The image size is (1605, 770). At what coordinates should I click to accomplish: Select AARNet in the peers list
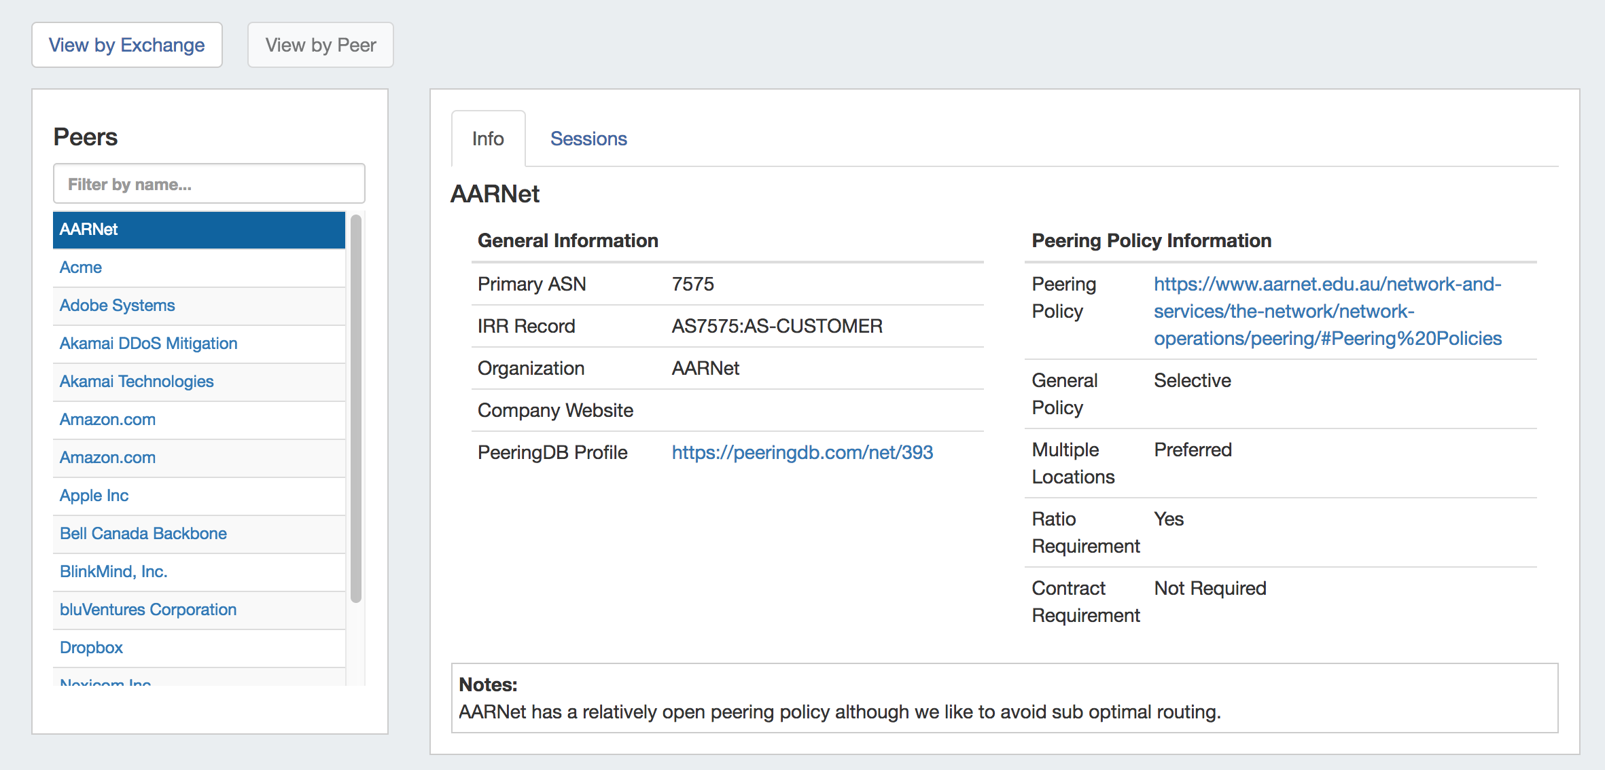pyautogui.click(x=198, y=230)
